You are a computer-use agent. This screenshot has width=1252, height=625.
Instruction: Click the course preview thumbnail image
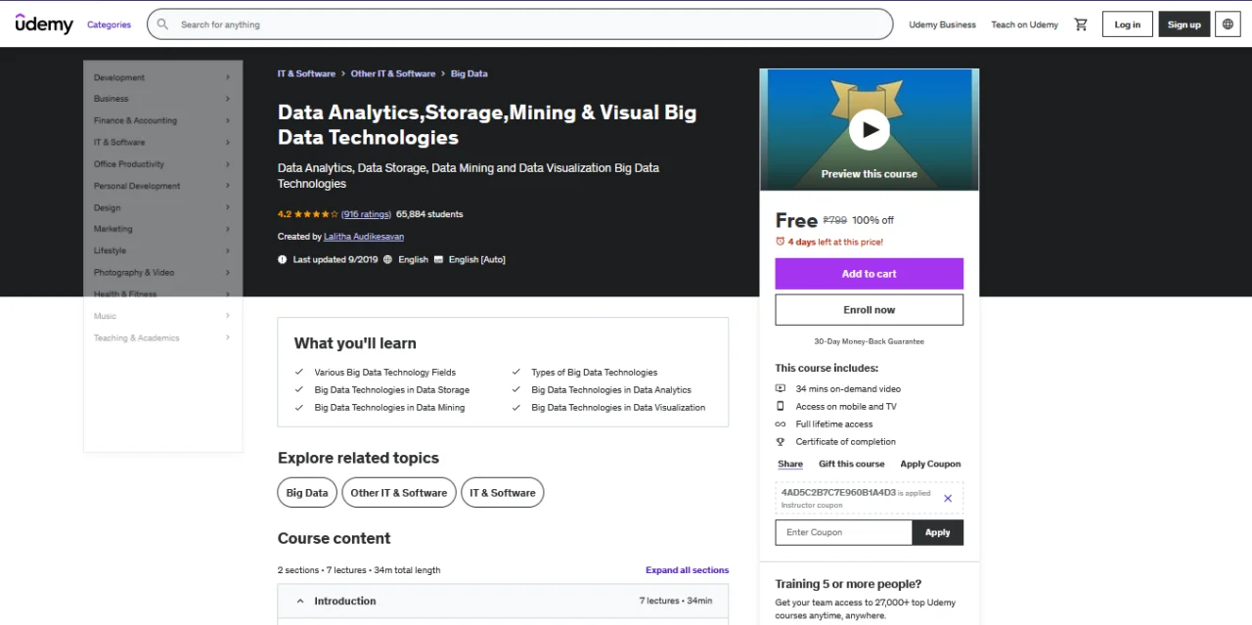point(869,129)
